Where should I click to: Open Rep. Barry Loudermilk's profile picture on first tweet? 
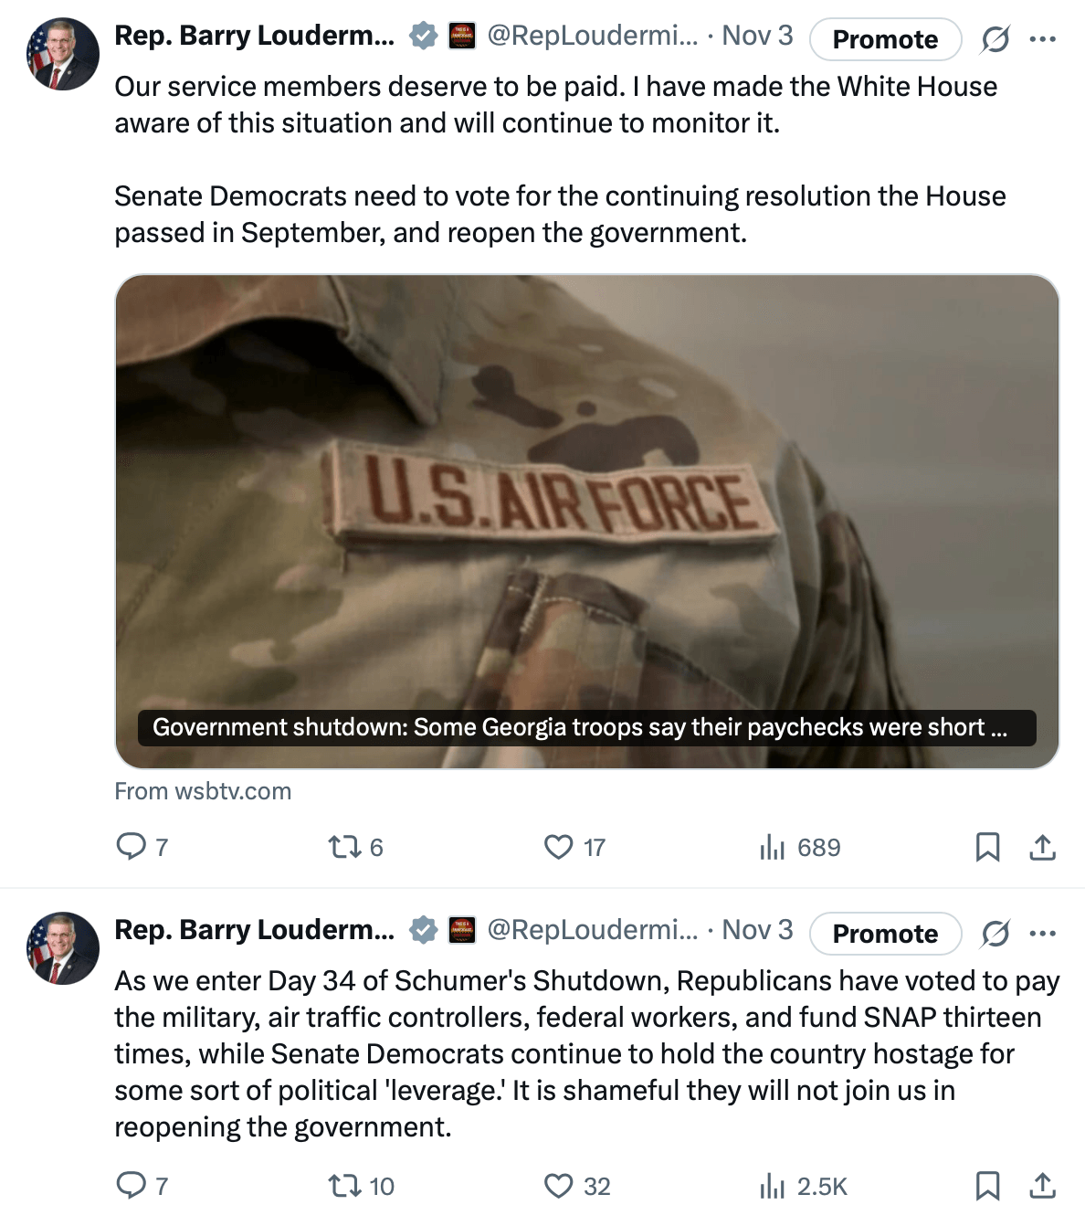pyautogui.click(x=62, y=54)
